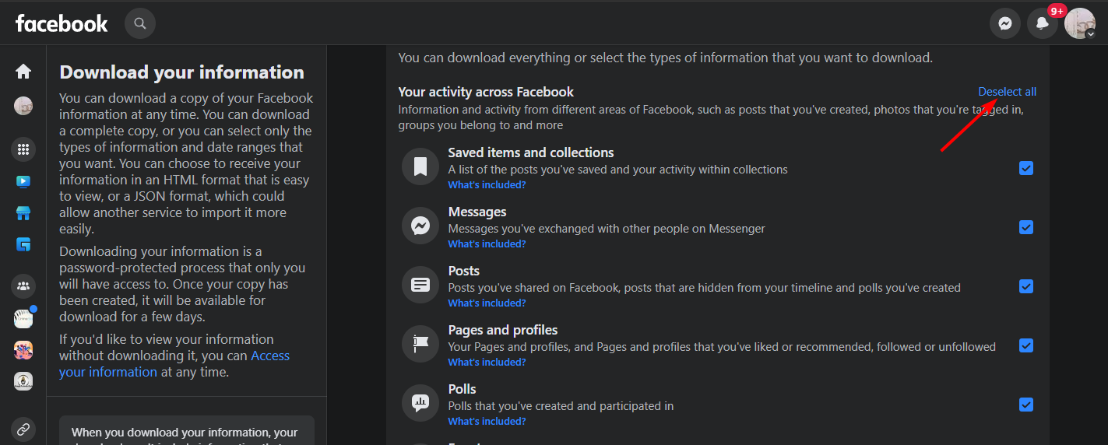
Task: Open the nine-dot menu grid
Action: [23, 149]
